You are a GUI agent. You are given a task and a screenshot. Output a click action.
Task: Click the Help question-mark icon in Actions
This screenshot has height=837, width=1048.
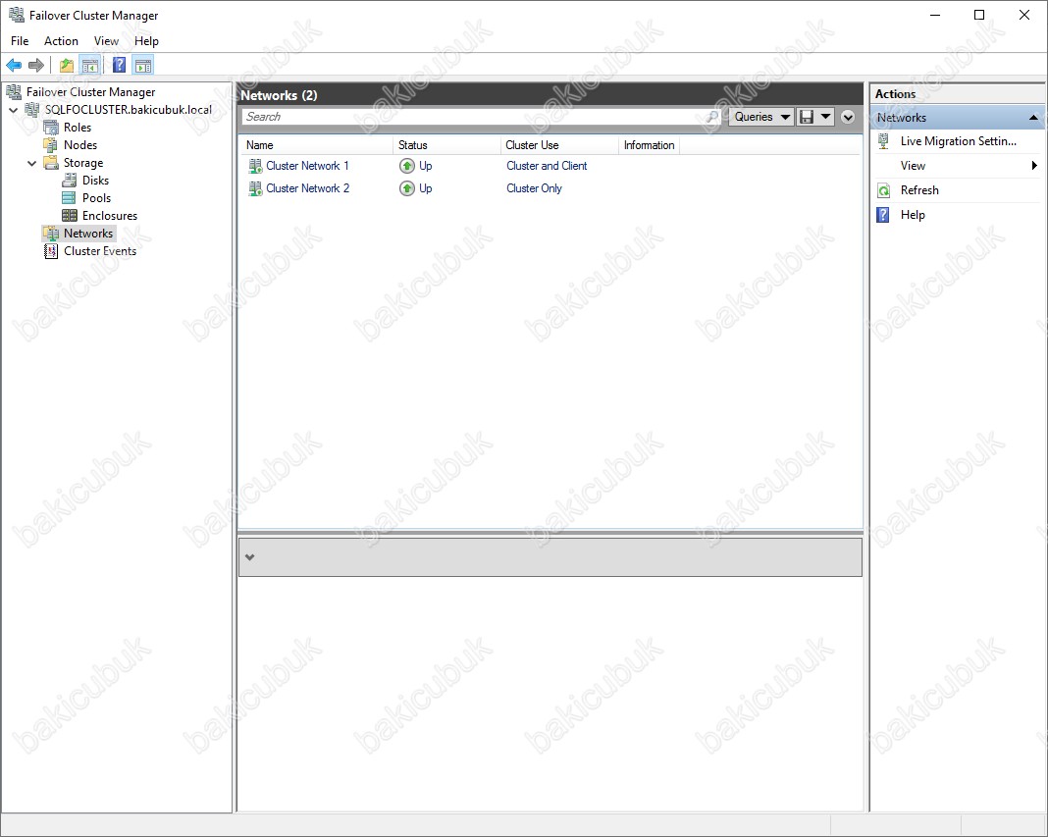click(883, 215)
